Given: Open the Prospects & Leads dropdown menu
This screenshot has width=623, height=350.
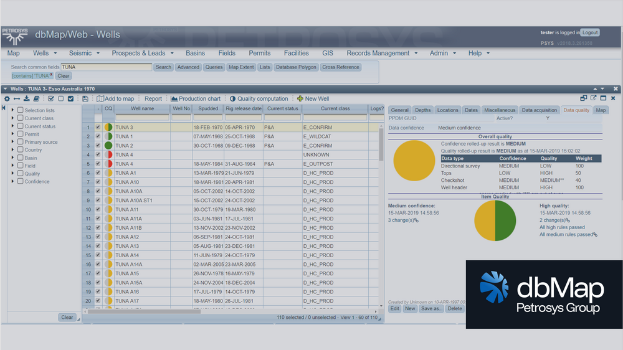Looking at the screenshot, I should 143,53.
